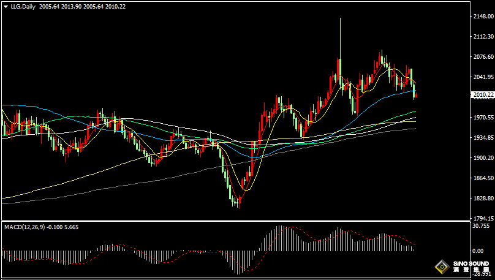
Task: Click the MACD(12,26,9) indicator label
Action: coord(25,227)
